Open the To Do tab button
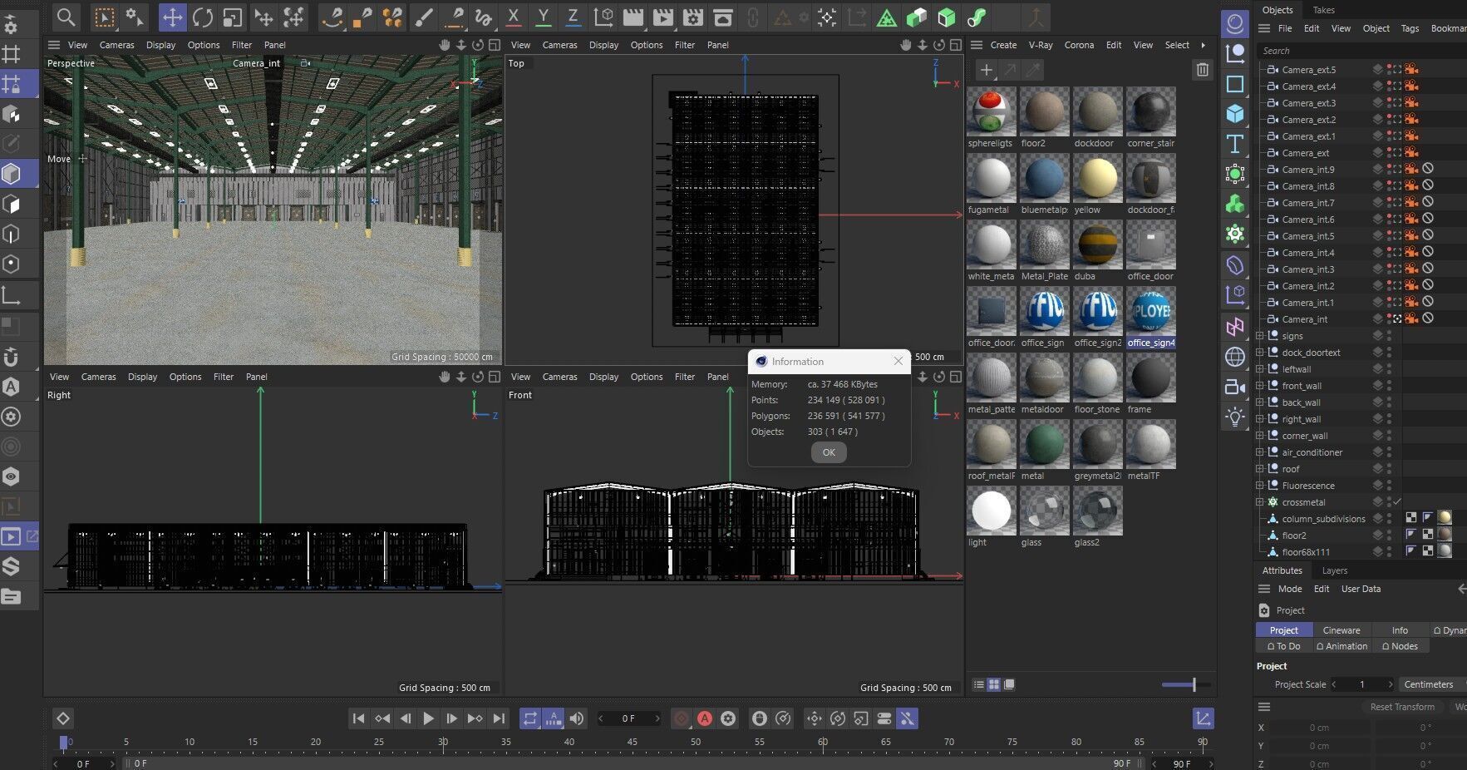 [x=1283, y=646]
